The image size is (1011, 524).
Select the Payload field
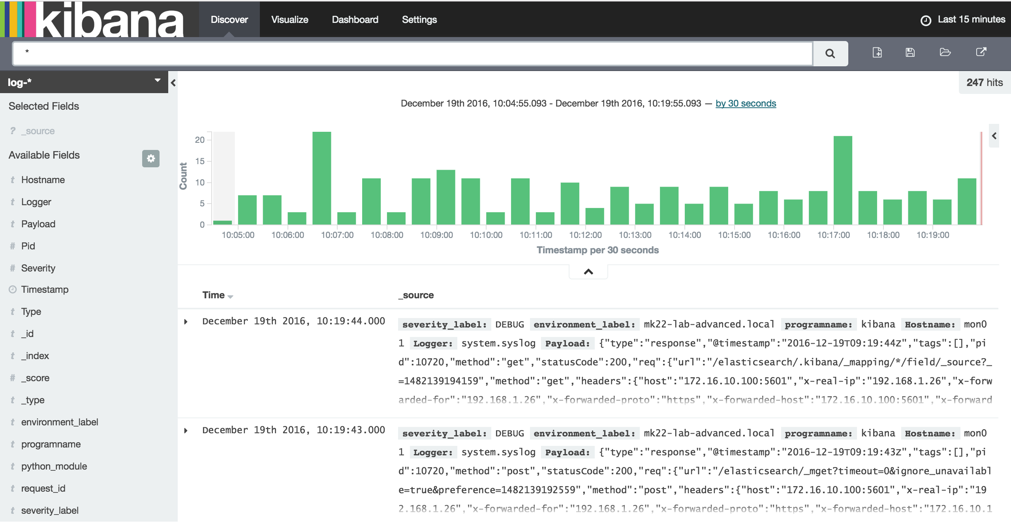[38, 224]
